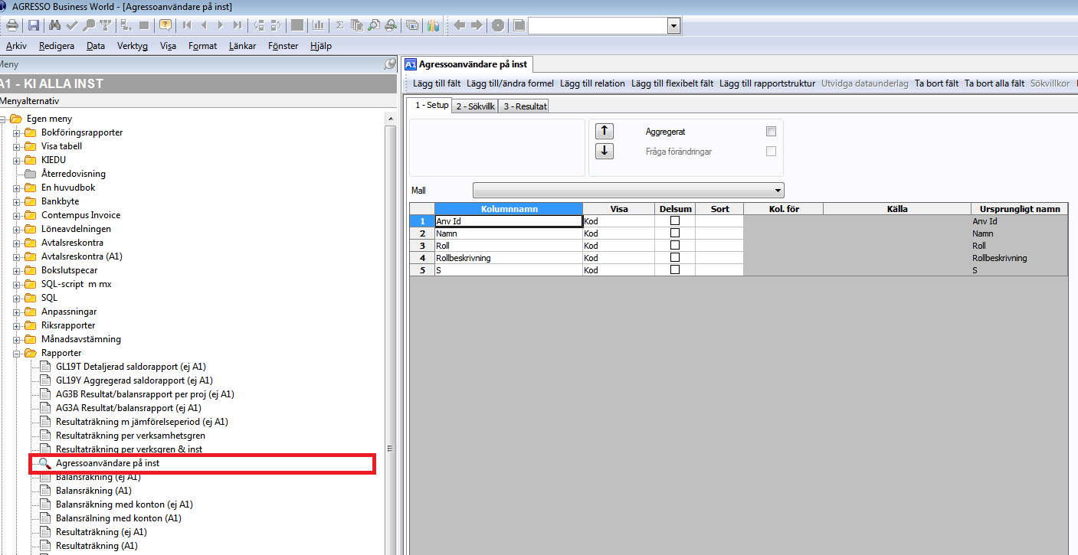
Task: Expand the Bokföringsrapporter folder
Action: tap(17, 132)
